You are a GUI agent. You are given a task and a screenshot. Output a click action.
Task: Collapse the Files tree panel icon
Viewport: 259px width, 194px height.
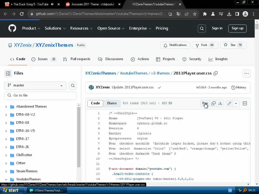coord(8,73)
